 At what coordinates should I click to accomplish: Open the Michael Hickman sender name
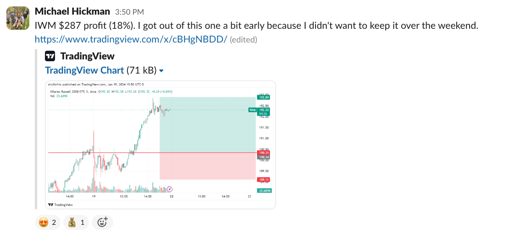click(x=72, y=11)
